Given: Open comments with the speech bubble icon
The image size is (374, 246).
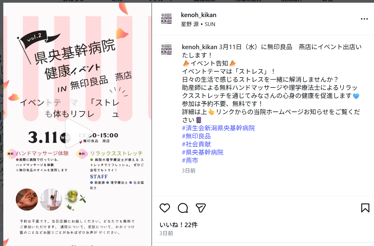Looking at the screenshot, I should (183, 208).
